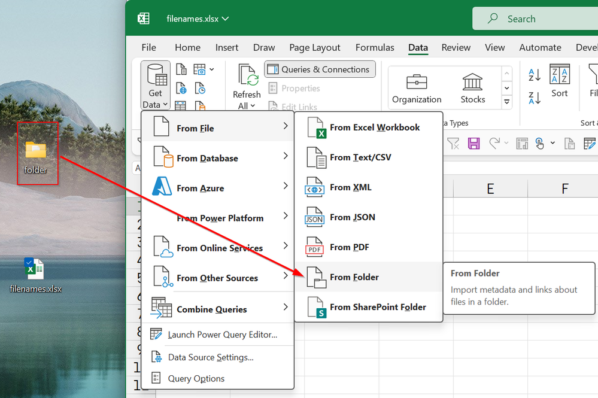Choose From XML

368,187
